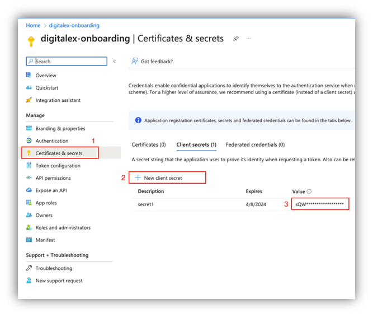Click the Overview icon in sidebar
This screenshot has width=373, height=317.
29,75
